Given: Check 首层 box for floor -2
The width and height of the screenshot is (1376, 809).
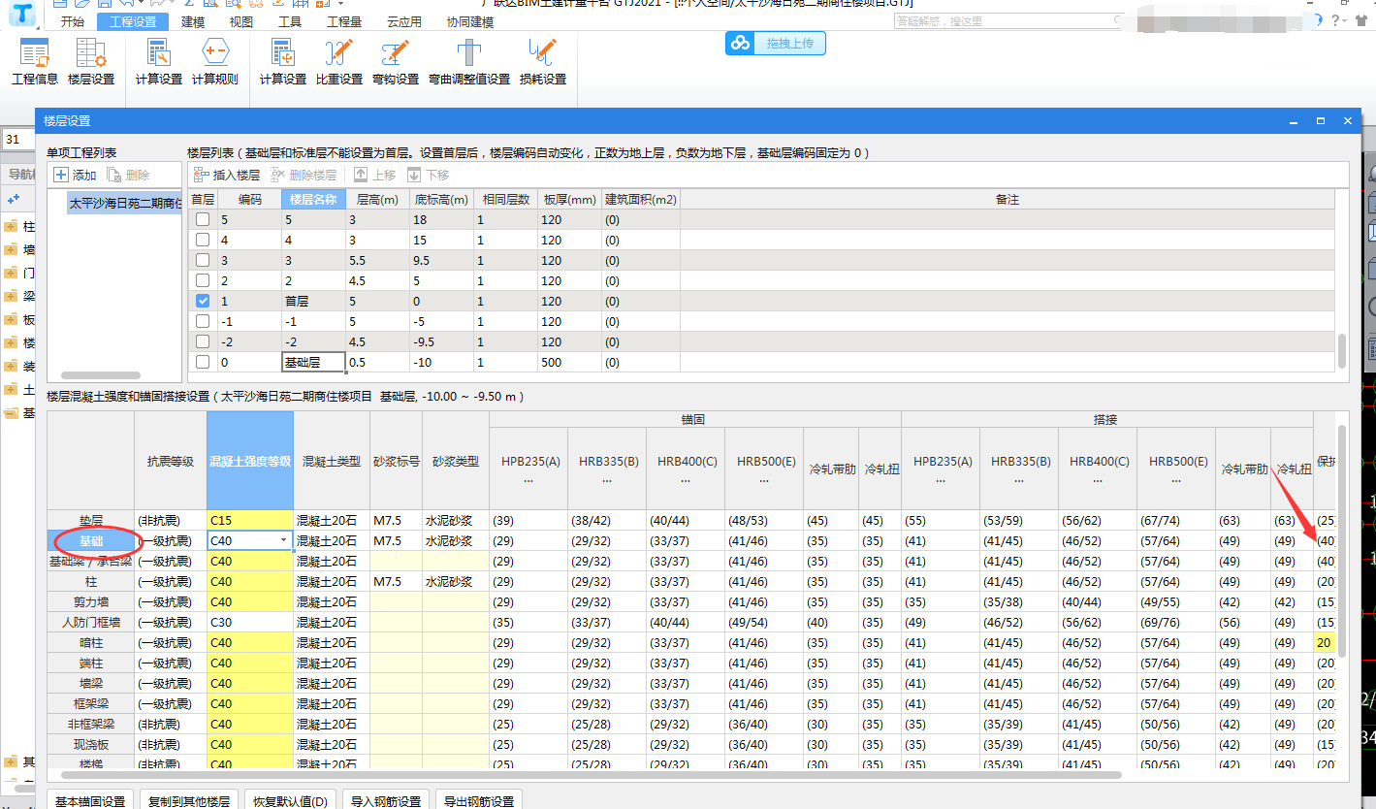Looking at the screenshot, I should click(x=203, y=341).
